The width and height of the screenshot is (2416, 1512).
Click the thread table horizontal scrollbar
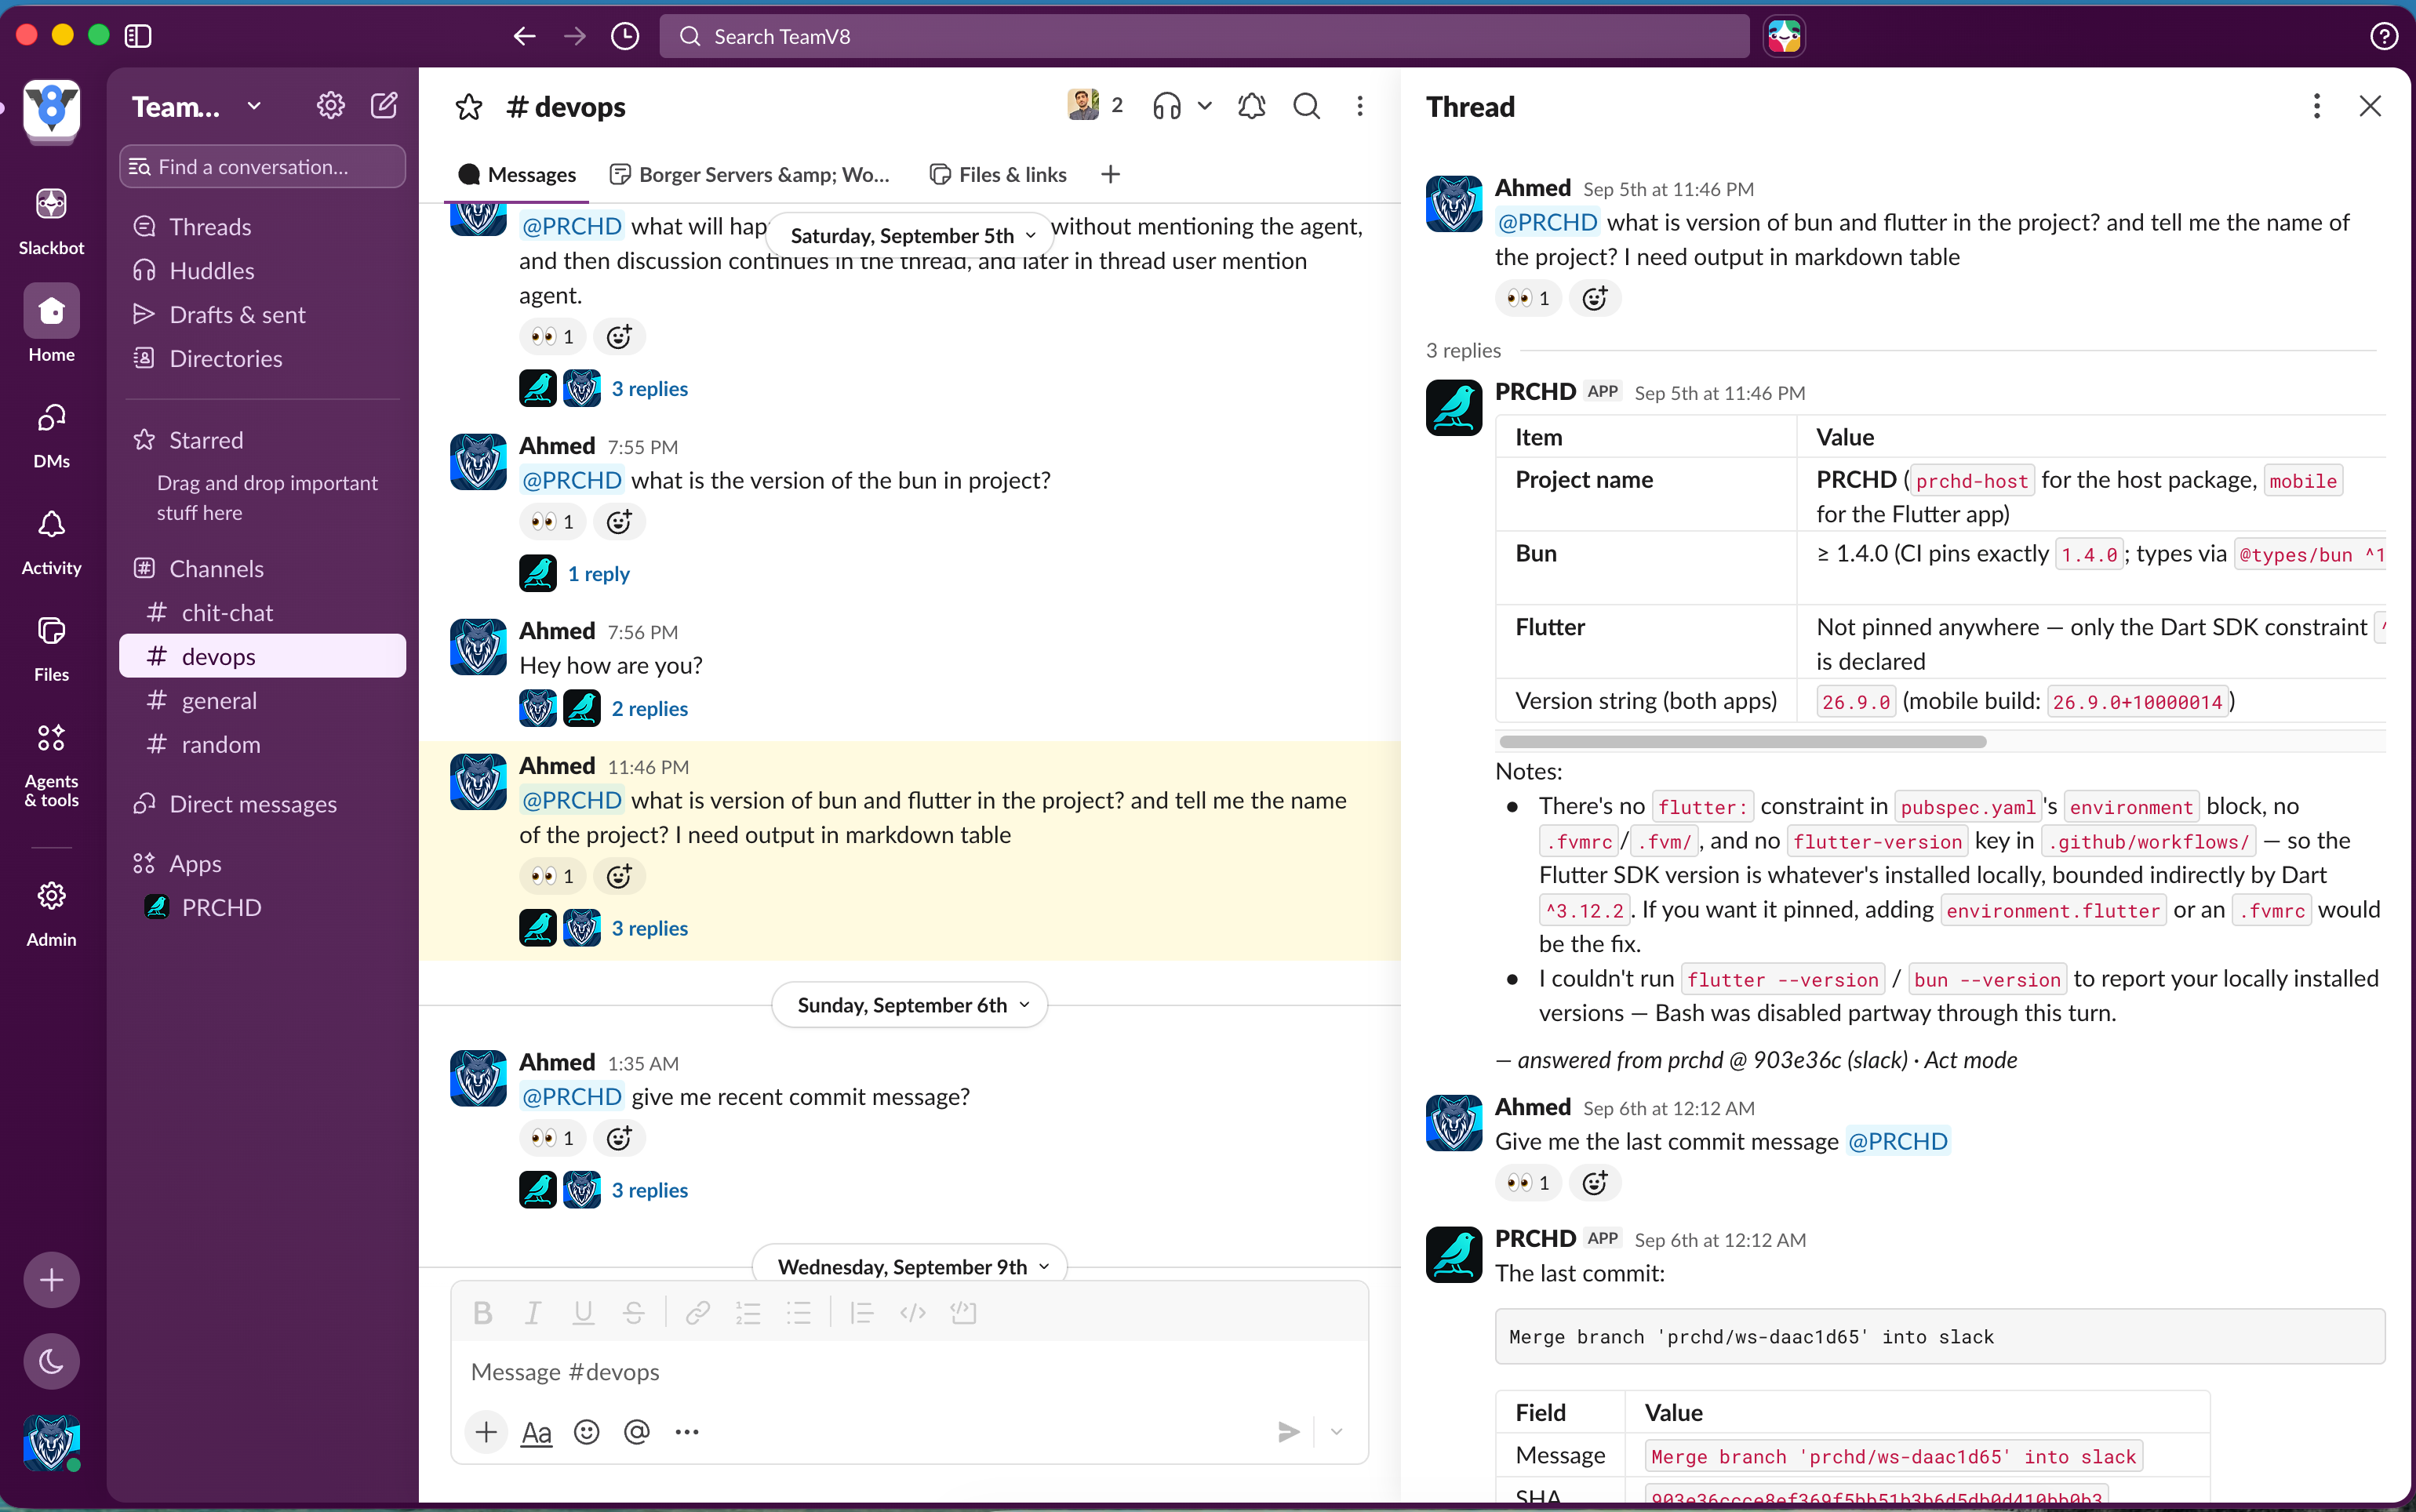click(1742, 741)
